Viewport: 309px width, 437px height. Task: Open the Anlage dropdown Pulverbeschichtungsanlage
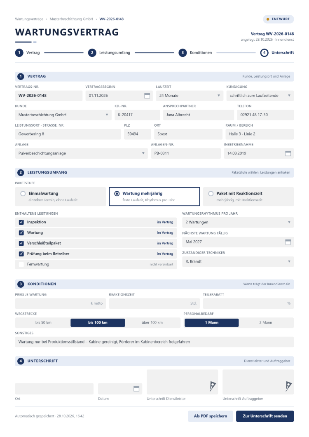point(81,153)
